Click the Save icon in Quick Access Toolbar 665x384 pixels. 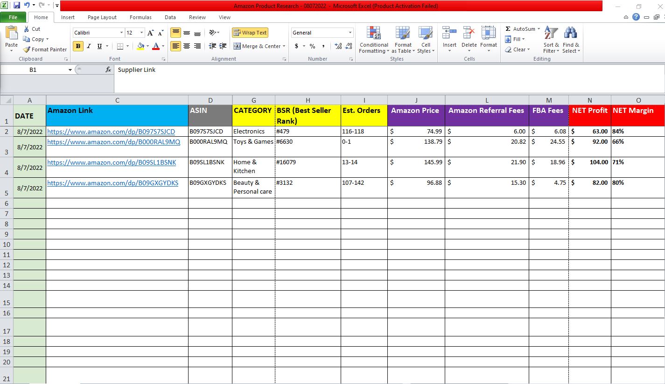click(x=17, y=5)
